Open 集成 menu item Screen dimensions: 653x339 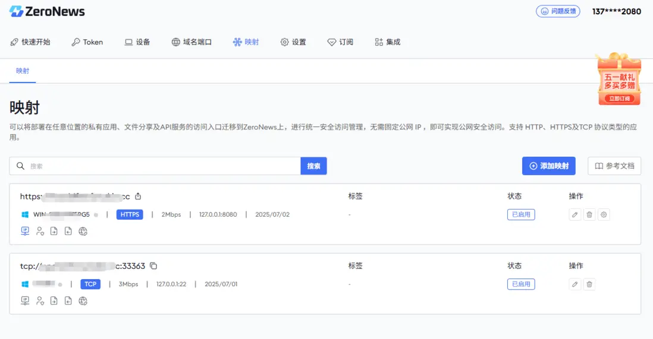click(387, 42)
